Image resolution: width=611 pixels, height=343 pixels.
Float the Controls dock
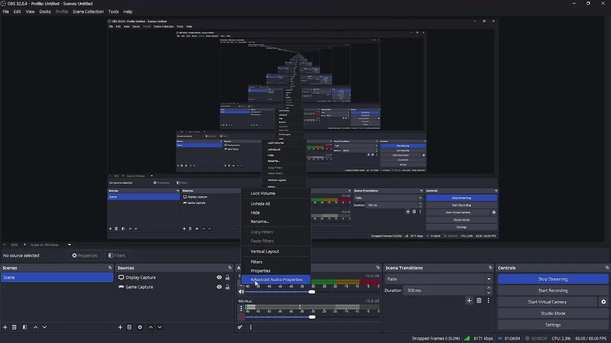(x=607, y=268)
